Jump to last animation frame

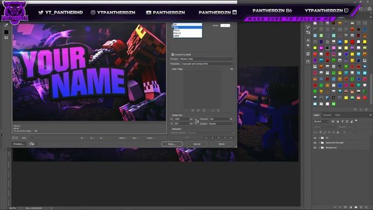[x=231, y=138]
